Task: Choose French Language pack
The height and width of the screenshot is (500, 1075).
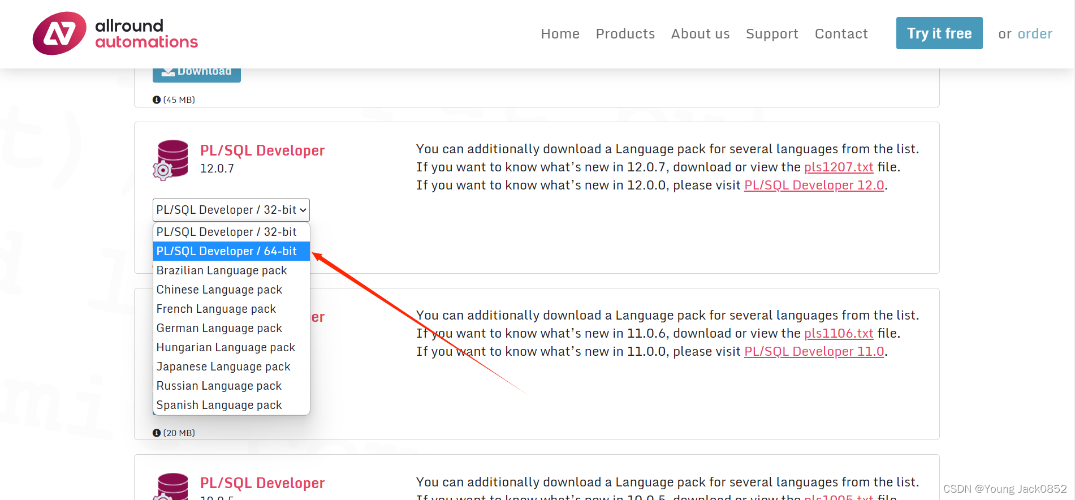Action: point(231,309)
